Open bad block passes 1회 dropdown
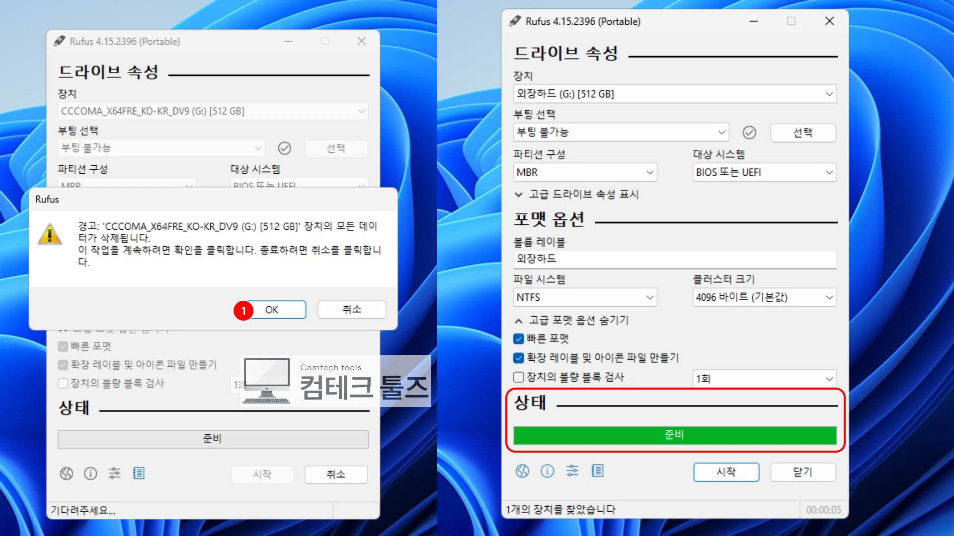The width and height of the screenshot is (954, 536). click(765, 379)
